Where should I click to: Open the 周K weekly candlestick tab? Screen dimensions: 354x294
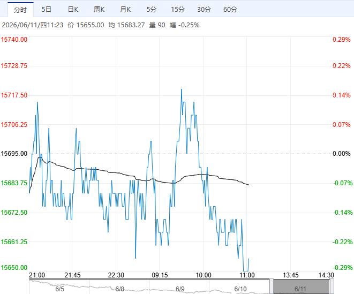(x=99, y=10)
